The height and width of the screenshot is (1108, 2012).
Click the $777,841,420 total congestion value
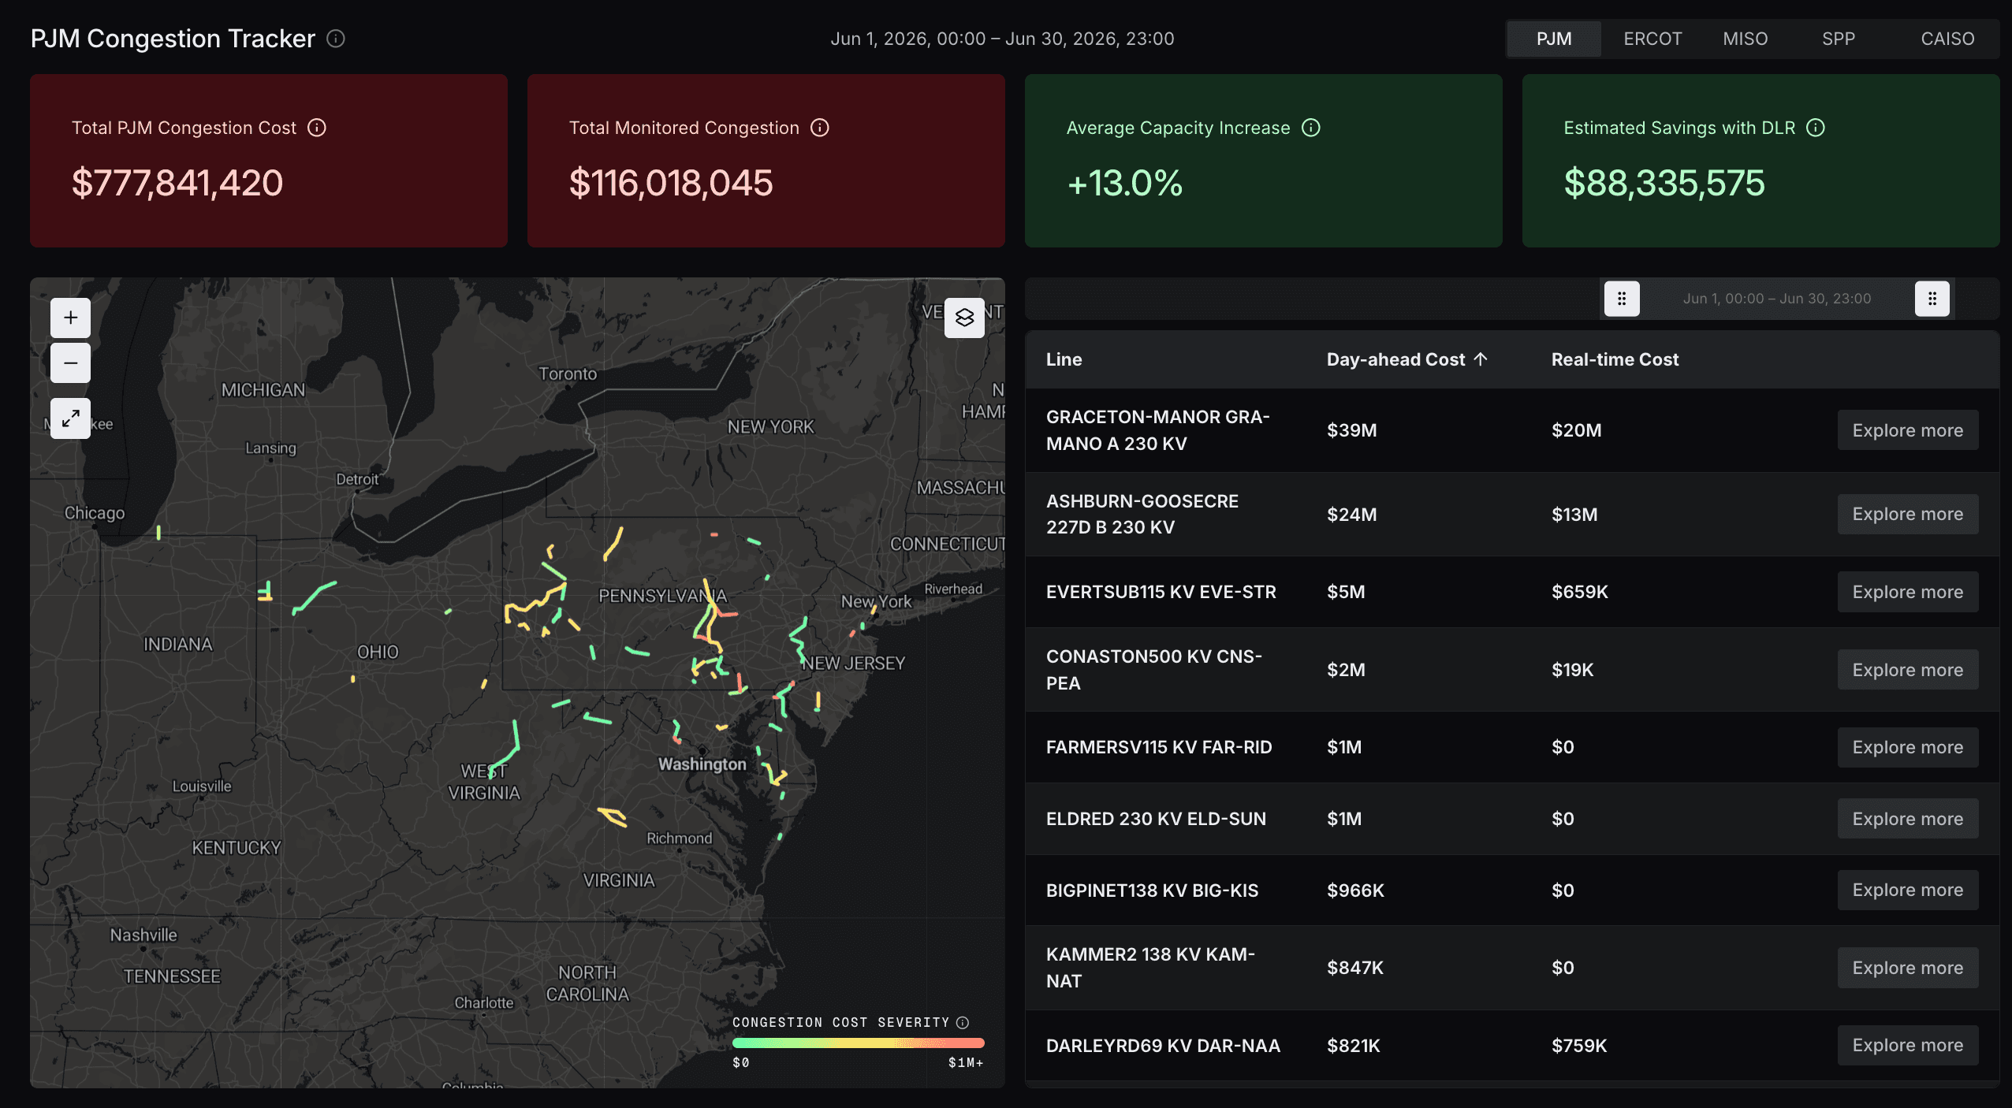click(x=177, y=183)
